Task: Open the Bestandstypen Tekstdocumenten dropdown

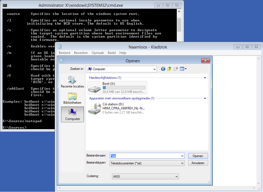Action: click(147, 163)
